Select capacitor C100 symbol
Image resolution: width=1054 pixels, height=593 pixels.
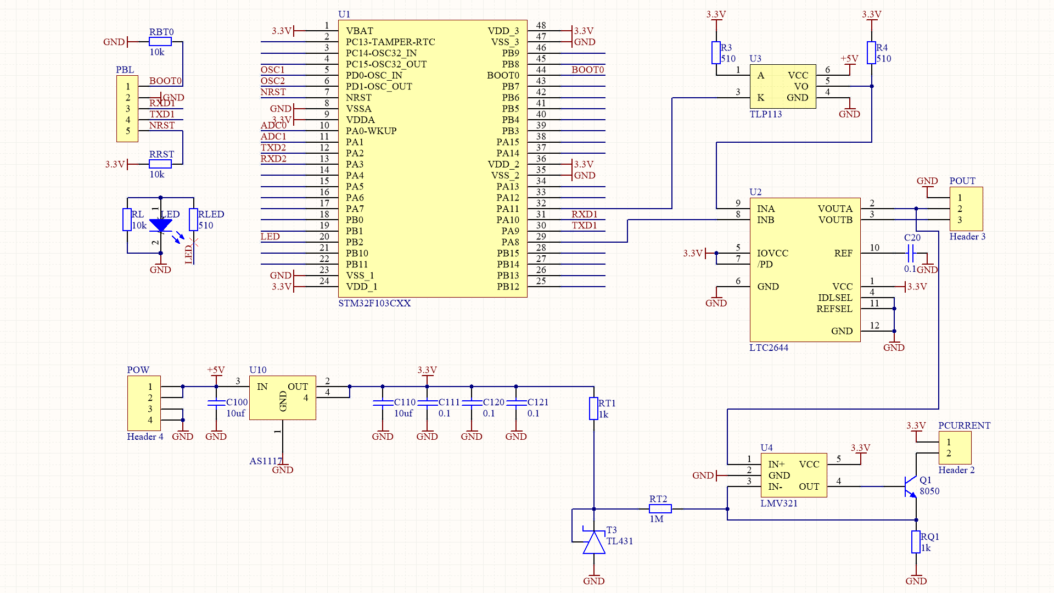pyautogui.click(x=216, y=403)
